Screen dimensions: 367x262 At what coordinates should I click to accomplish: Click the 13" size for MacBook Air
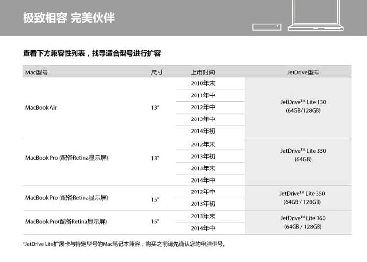click(155, 108)
